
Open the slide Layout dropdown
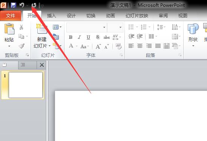(x=57, y=27)
